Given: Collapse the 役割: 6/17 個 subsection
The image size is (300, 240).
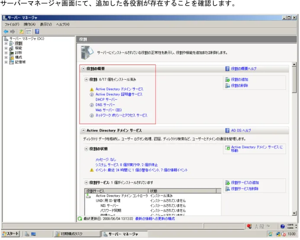Looking at the screenshot, I should (86, 79).
